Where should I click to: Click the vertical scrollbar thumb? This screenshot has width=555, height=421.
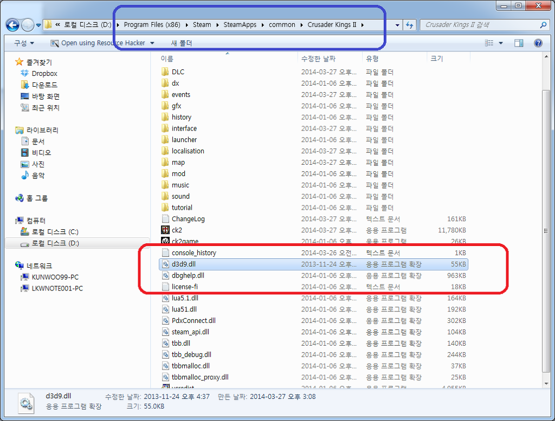pos(546,231)
